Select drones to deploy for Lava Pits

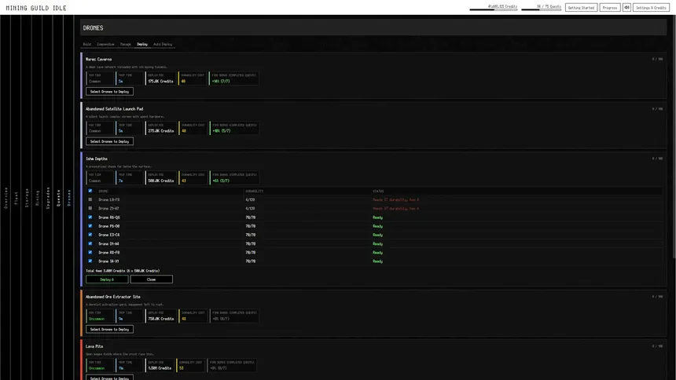(109, 378)
